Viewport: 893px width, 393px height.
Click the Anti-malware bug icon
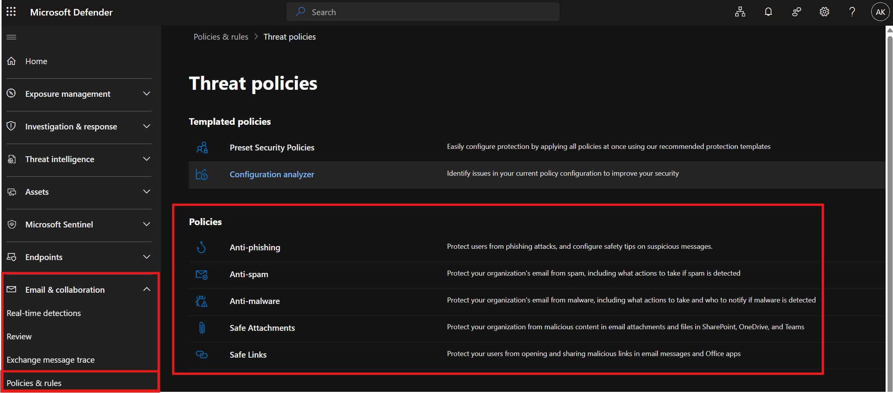point(202,301)
